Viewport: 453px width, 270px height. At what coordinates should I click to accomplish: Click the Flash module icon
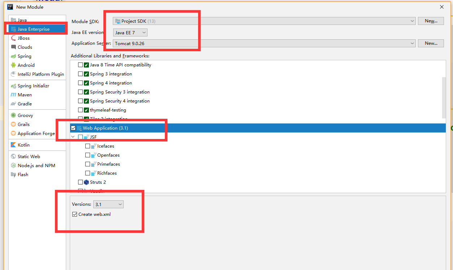click(x=13, y=174)
